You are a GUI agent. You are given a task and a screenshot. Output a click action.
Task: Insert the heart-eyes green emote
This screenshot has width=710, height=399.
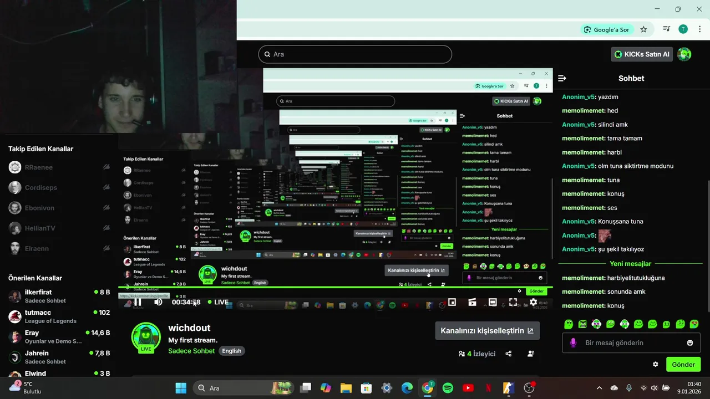click(x=694, y=324)
